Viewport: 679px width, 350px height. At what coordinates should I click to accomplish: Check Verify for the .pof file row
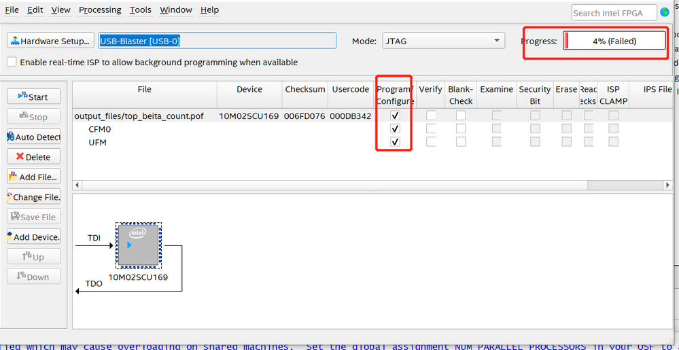click(431, 116)
